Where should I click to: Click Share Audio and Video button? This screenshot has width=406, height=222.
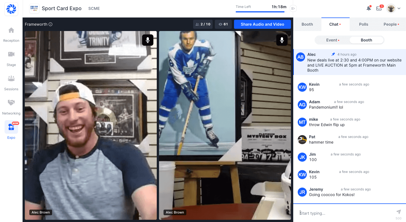(x=262, y=24)
